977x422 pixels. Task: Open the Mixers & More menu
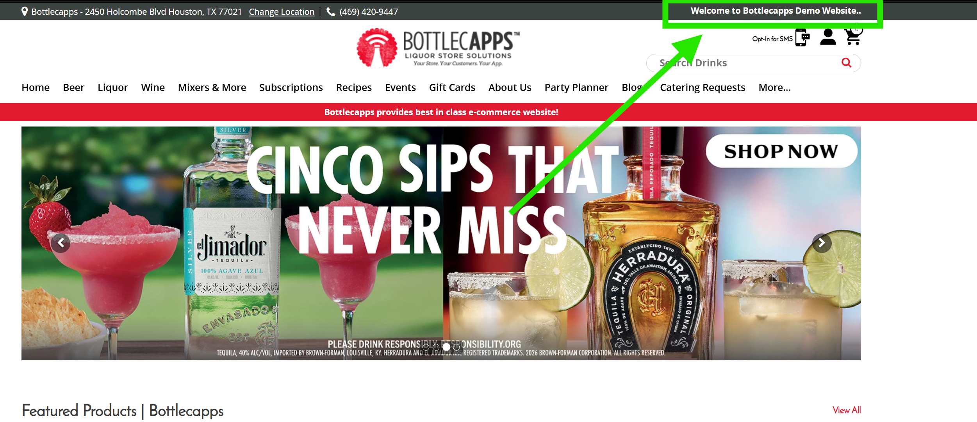(x=212, y=87)
